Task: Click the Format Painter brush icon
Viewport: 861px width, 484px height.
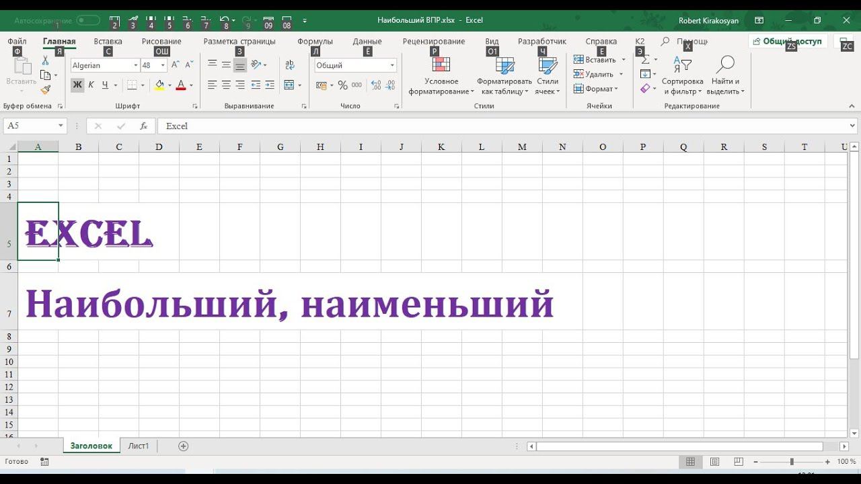Action: pos(46,89)
